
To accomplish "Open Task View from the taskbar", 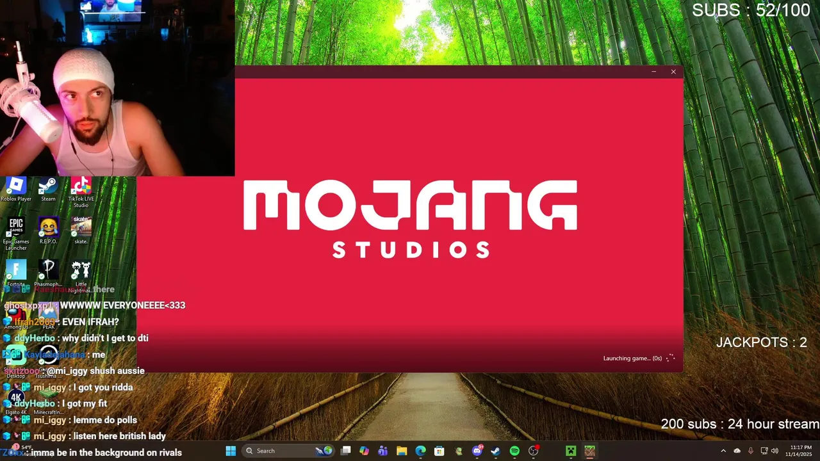I will (x=346, y=451).
